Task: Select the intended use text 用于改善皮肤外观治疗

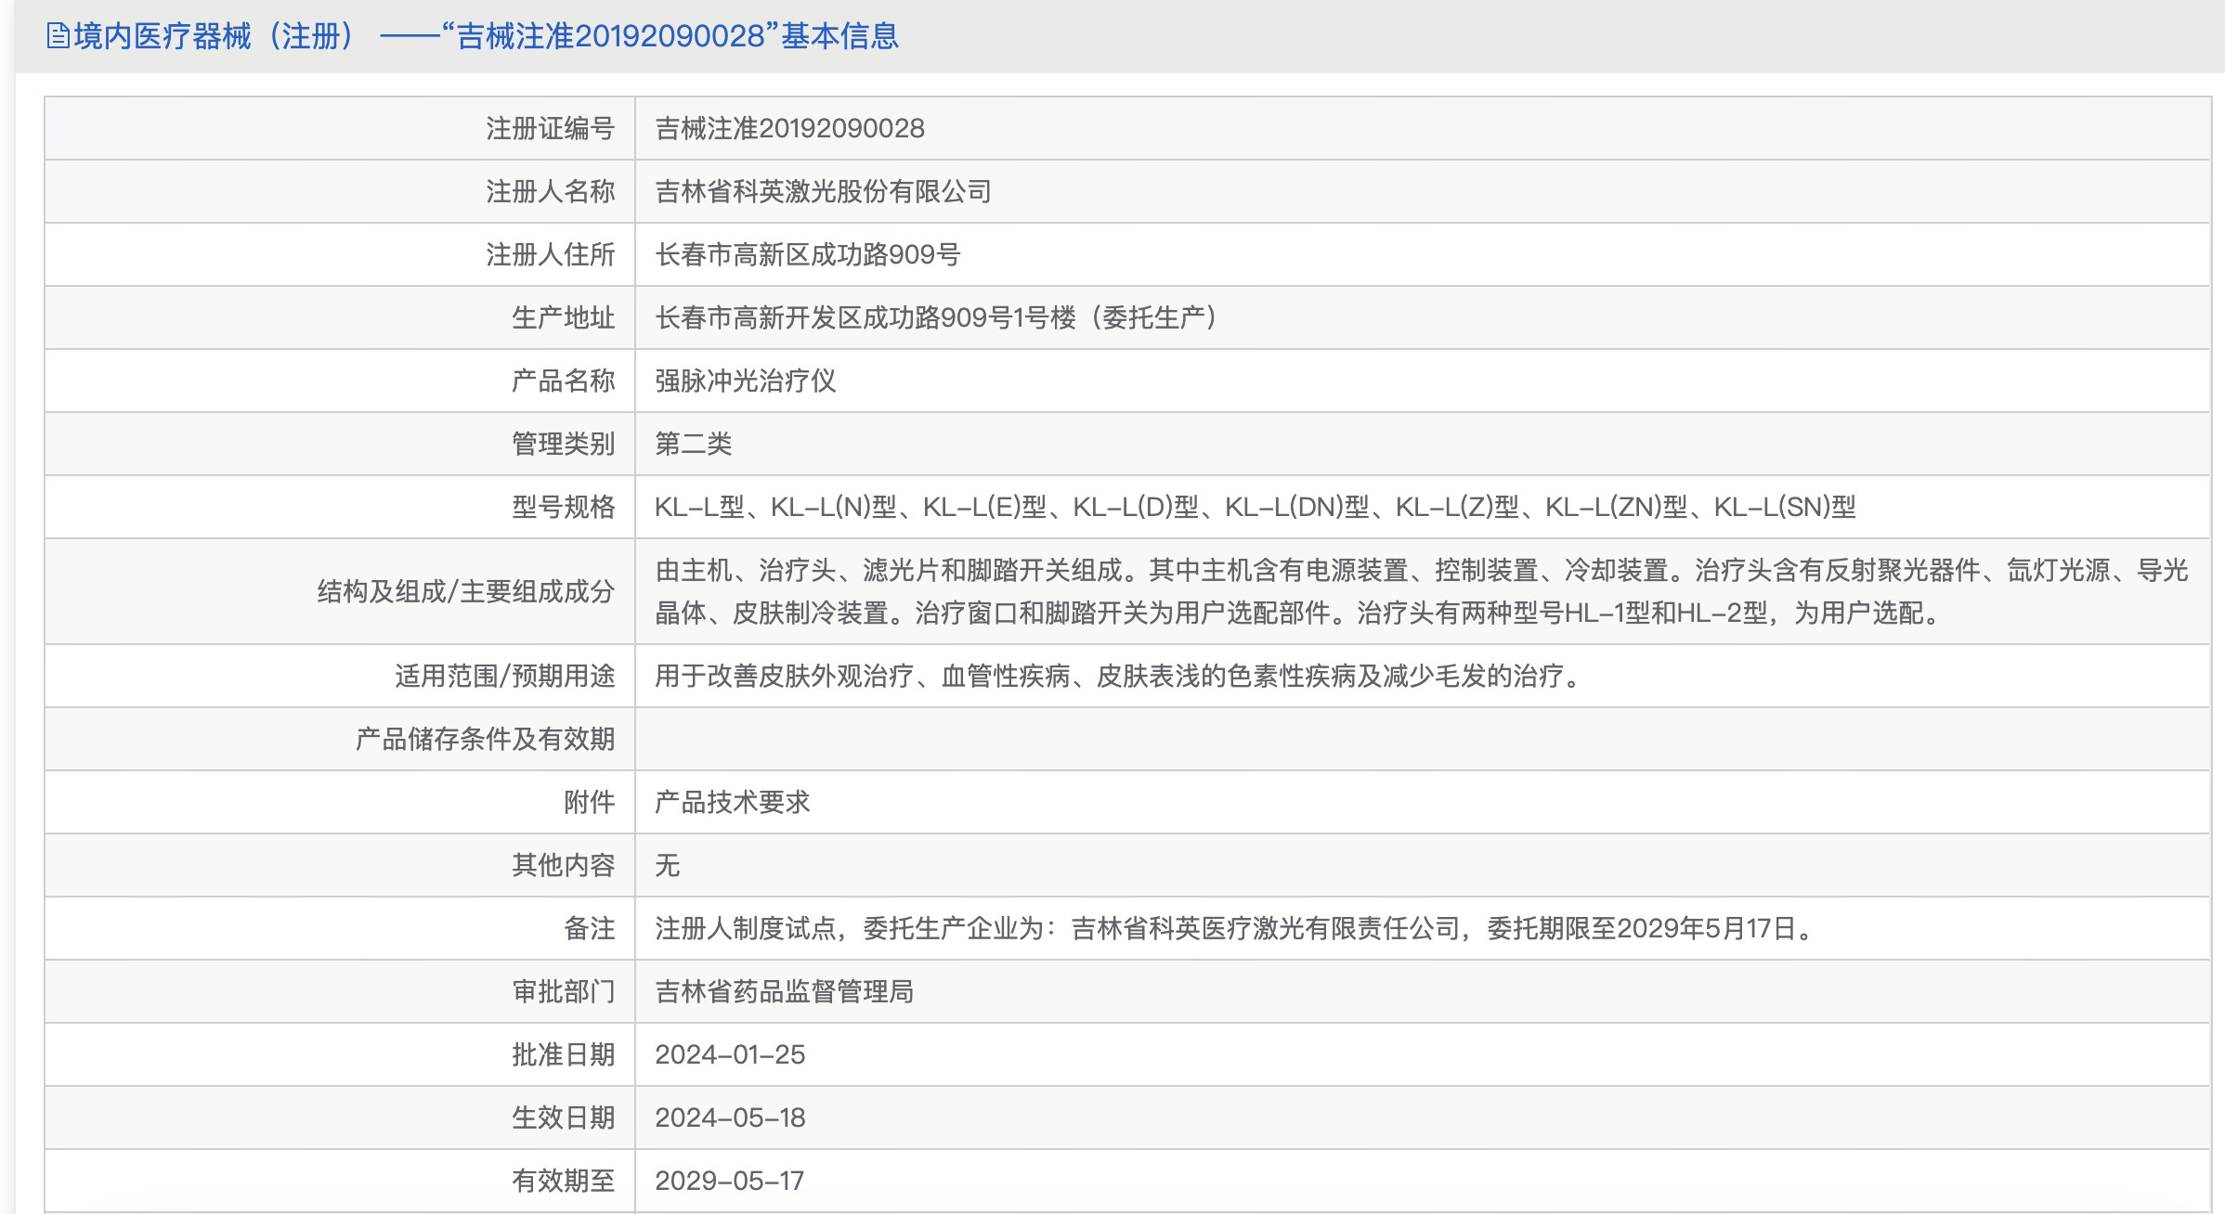Action: coord(1119,676)
